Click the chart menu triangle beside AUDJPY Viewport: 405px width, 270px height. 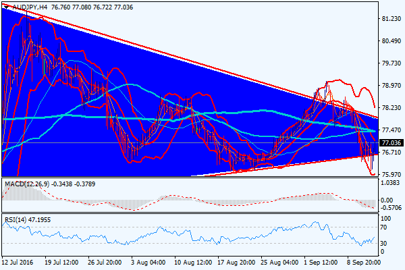click(7, 7)
